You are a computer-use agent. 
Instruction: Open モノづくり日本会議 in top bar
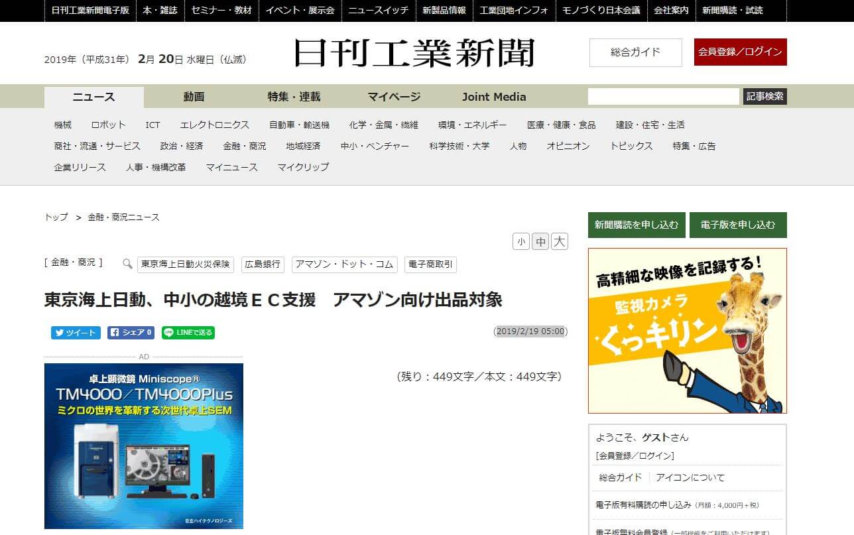[601, 11]
